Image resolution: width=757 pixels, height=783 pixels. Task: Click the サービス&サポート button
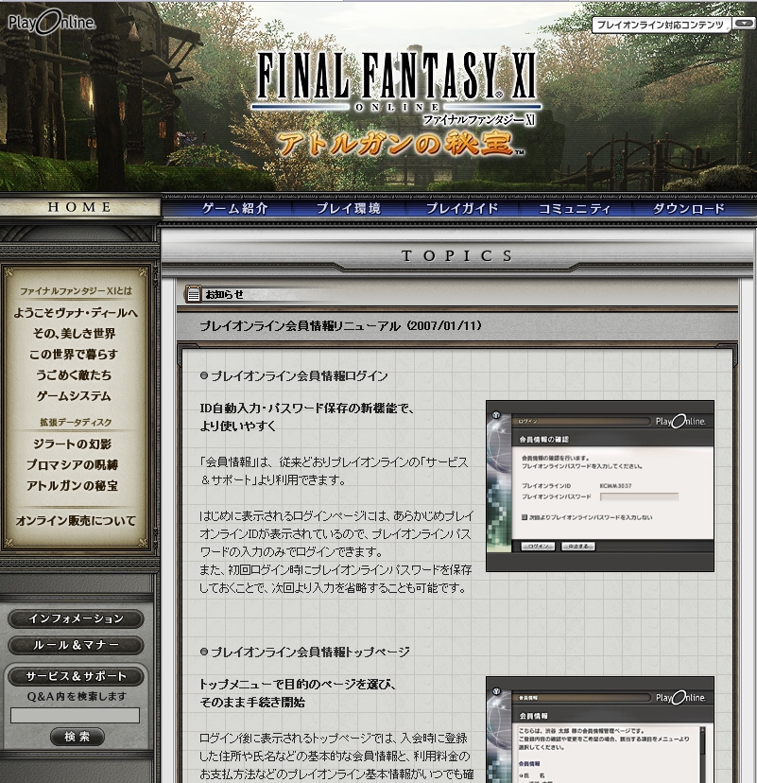pos(76,677)
